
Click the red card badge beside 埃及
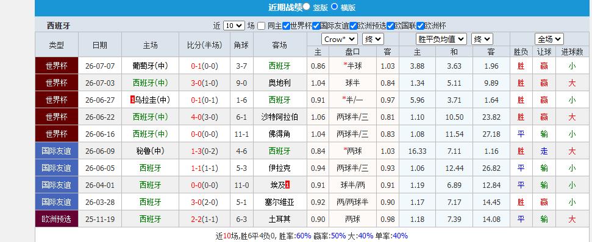pyautogui.click(x=287, y=185)
